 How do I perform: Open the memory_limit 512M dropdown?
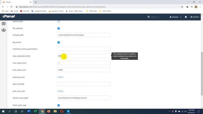tap(61, 77)
